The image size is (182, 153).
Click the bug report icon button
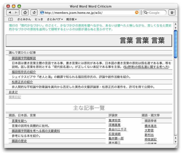click(172, 13)
